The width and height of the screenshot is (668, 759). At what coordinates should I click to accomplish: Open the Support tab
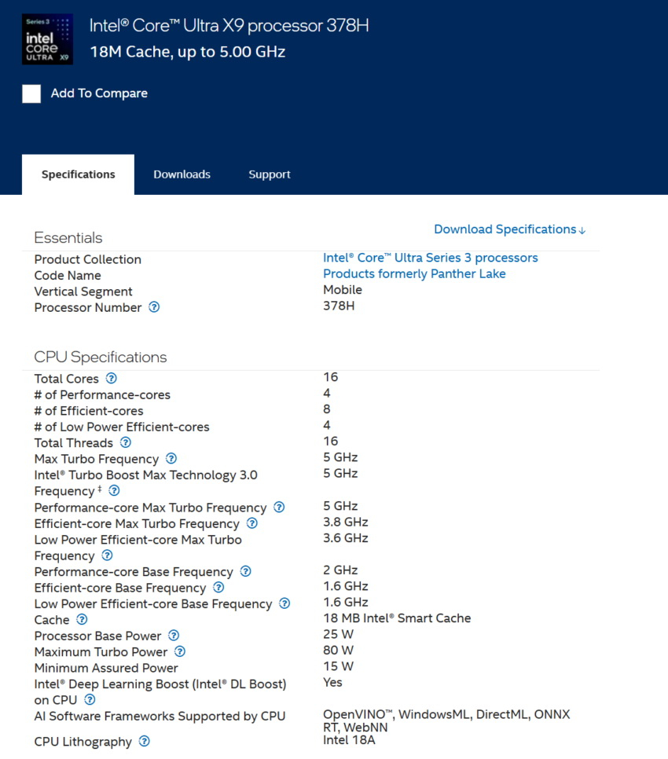point(270,174)
